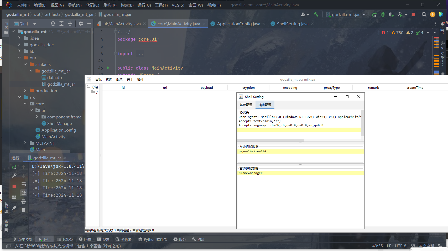The width and height of the screenshot is (448, 251).
Task: Click UTF-8 encoding in status bar
Action: (400, 246)
